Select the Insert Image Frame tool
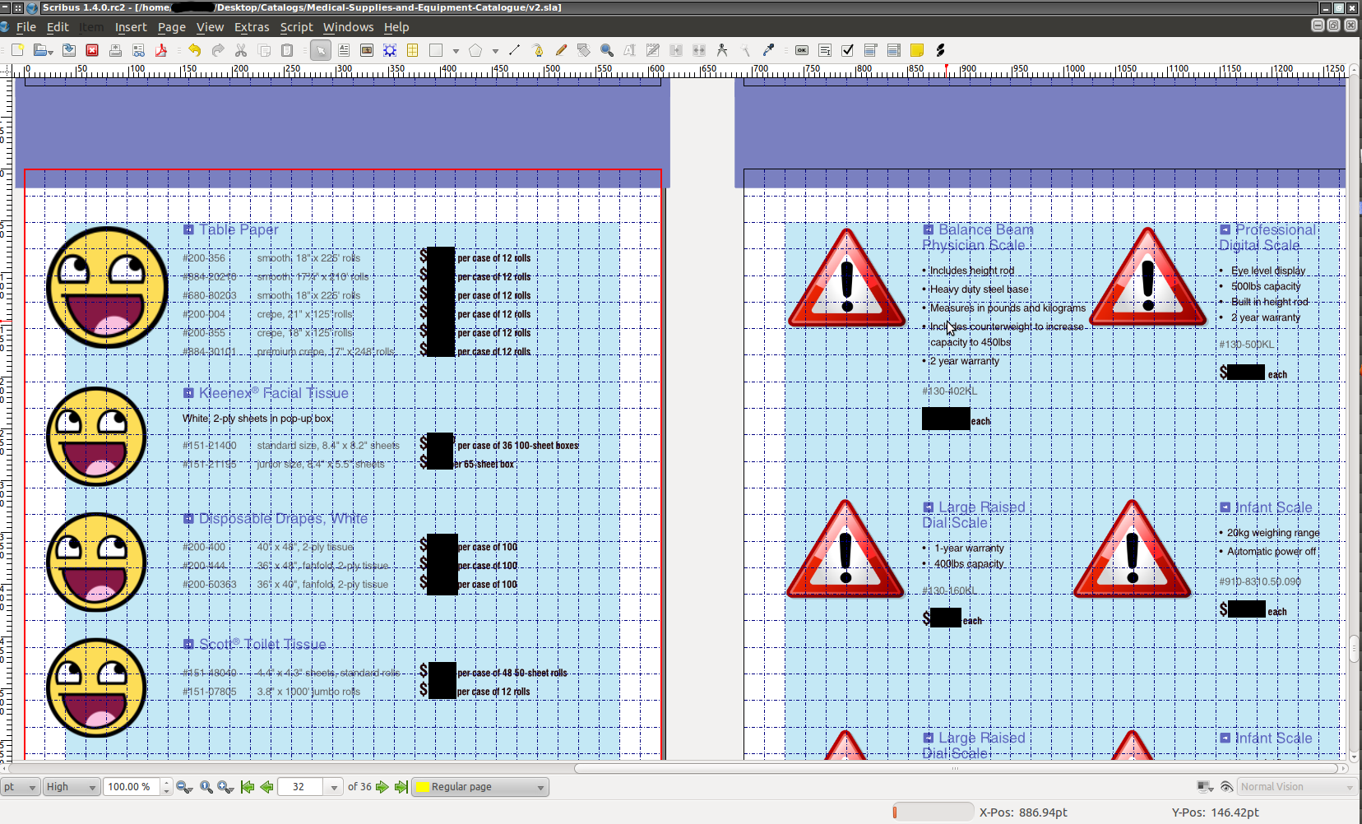 click(x=367, y=50)
